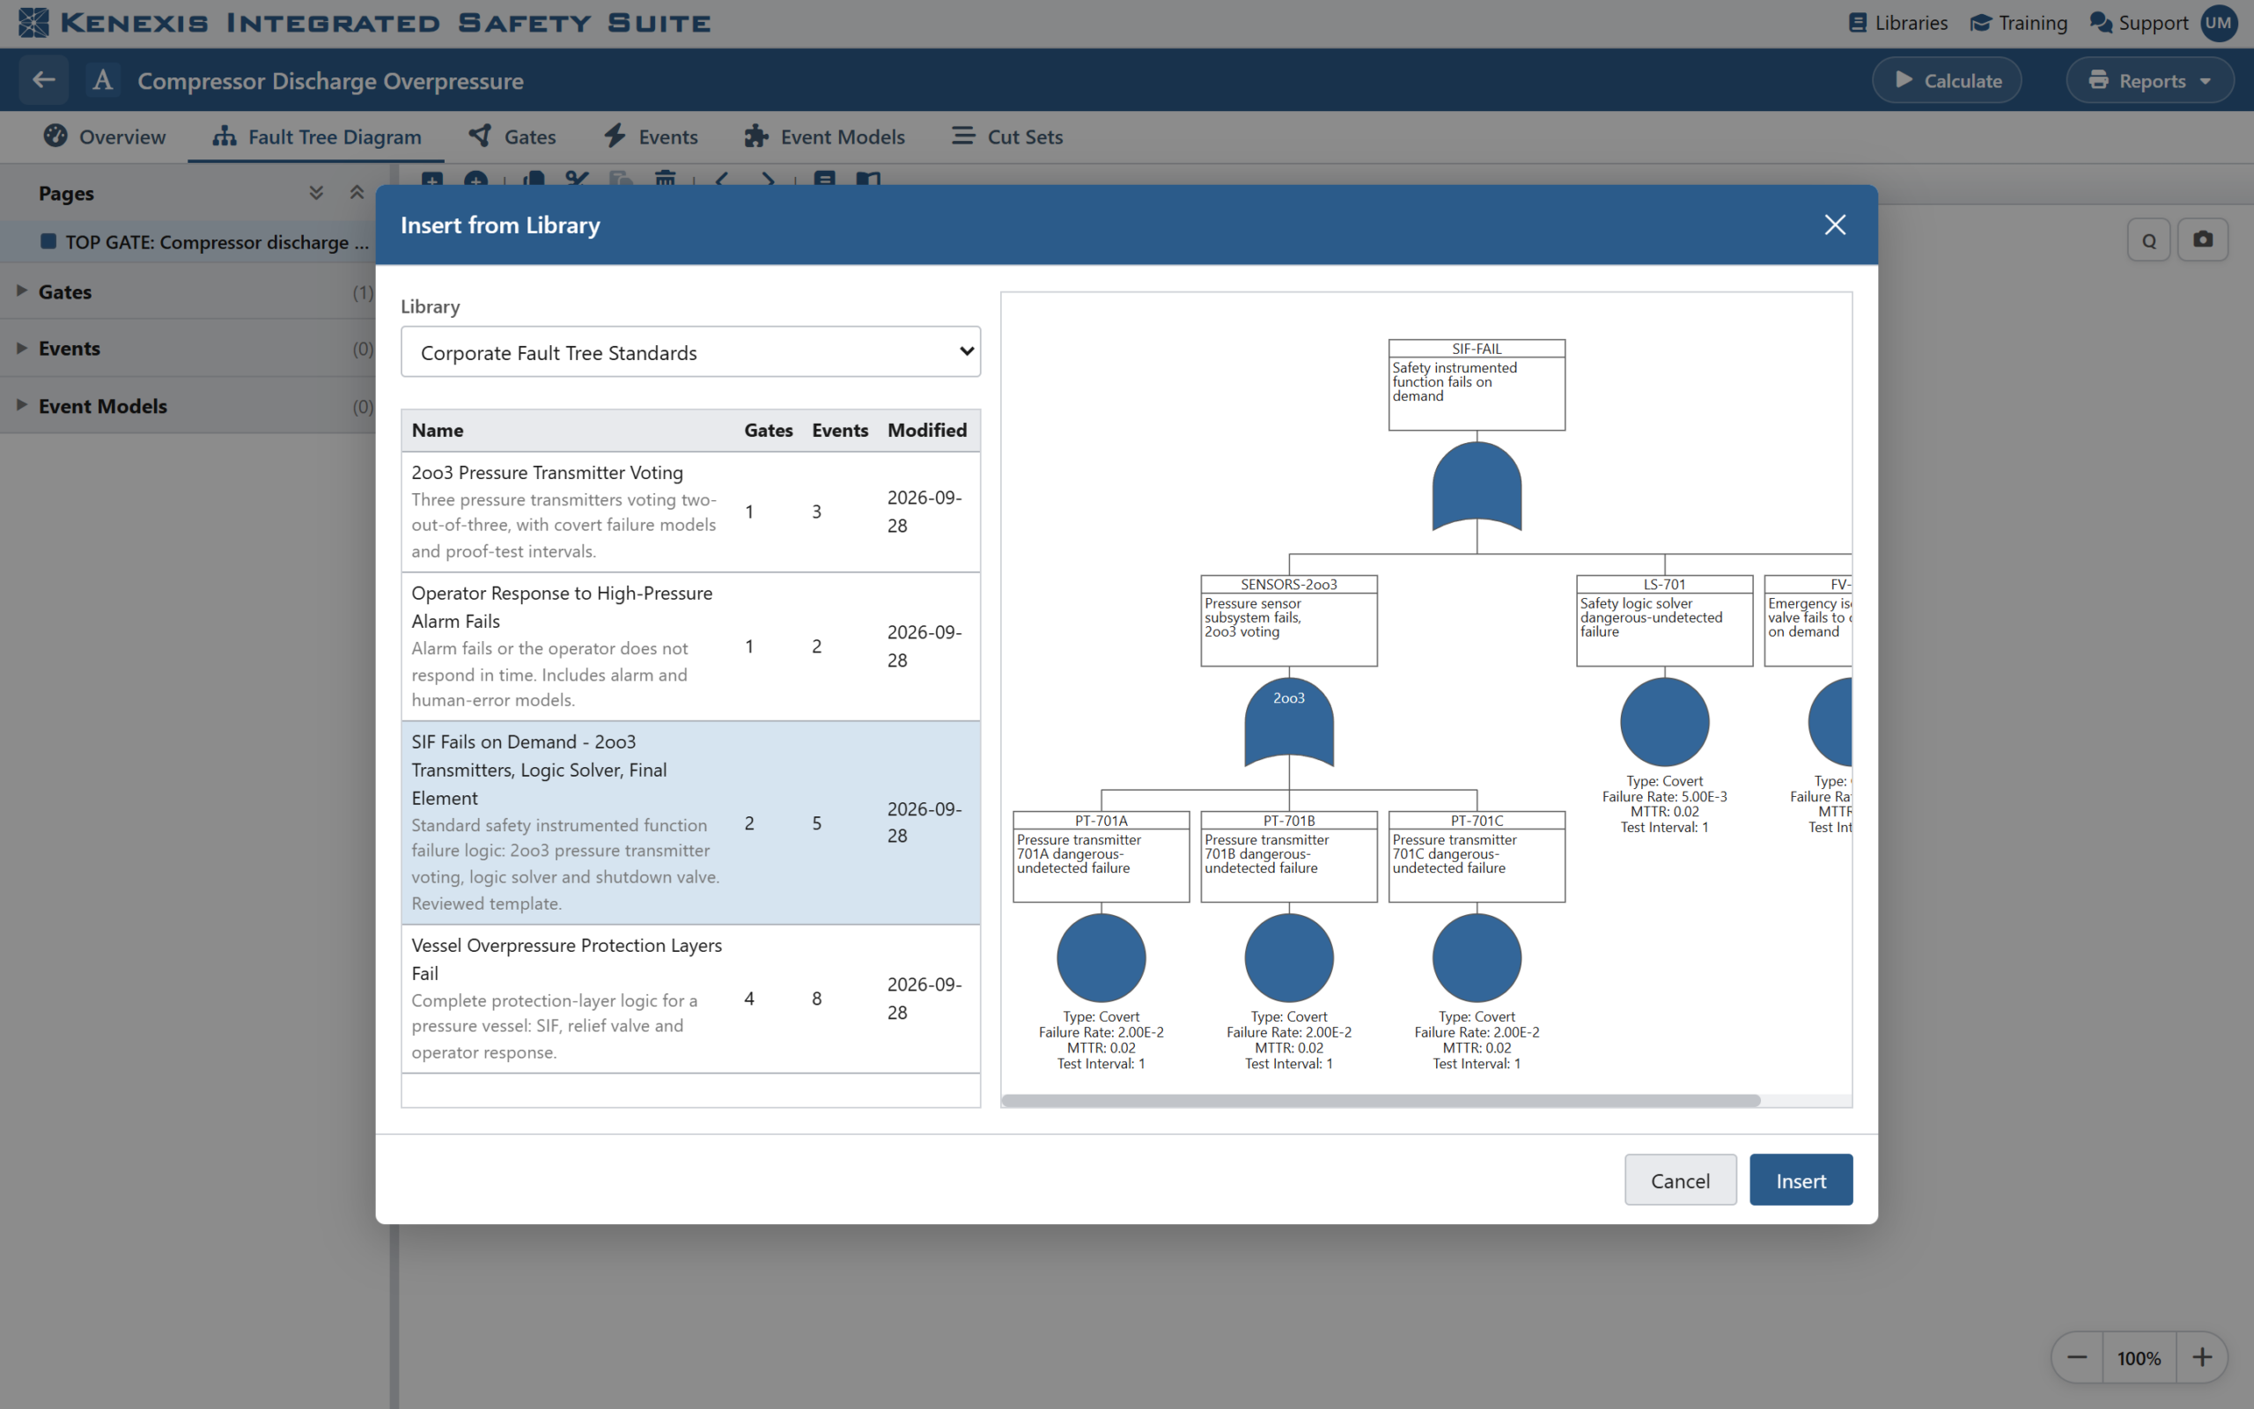This screenshot has height=1409, width=2254.
Task: Open the Cut Sets tab
Action: point(1007,136)
